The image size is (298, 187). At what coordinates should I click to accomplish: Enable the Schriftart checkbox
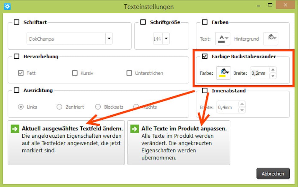(16, 22)
